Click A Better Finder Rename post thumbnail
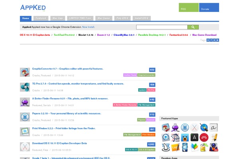 25,102
